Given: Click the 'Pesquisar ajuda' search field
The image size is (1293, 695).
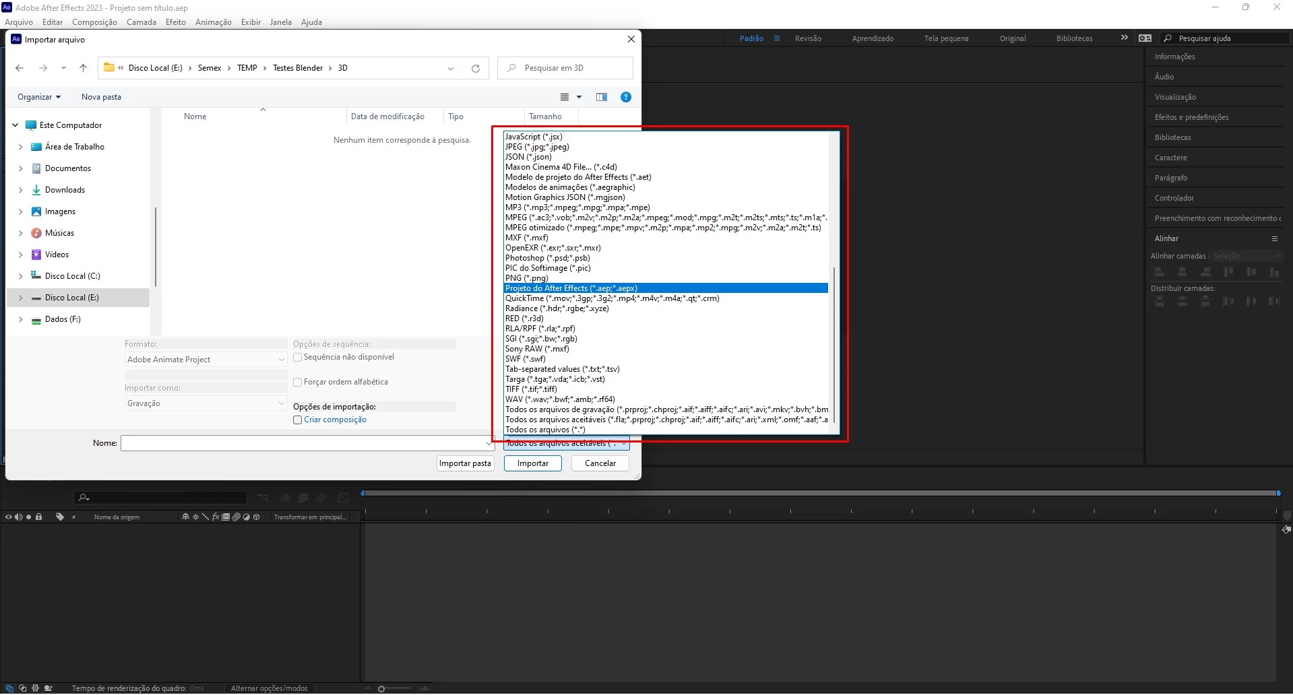Looking at the screenshot, I should click(x=1226, y=38).
